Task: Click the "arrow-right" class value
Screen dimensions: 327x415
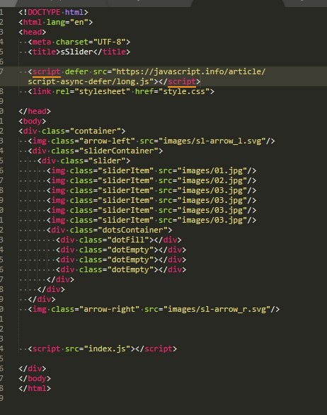Action: pos(110,309)
